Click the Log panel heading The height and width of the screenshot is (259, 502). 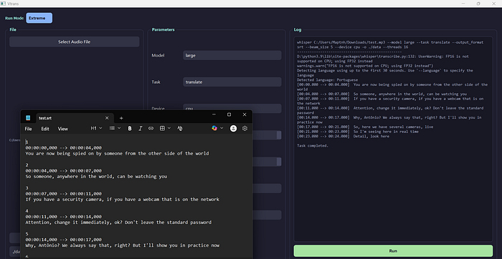point(298,30)
